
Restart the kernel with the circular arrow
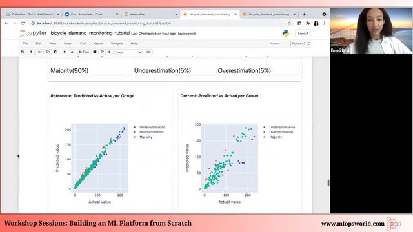tap(102, 52)
